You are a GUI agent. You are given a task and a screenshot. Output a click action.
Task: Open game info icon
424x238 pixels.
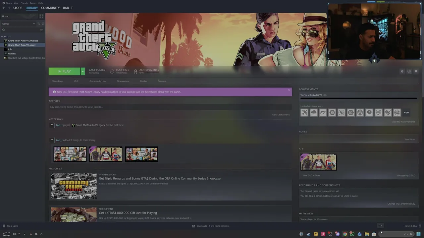[409, 71]
